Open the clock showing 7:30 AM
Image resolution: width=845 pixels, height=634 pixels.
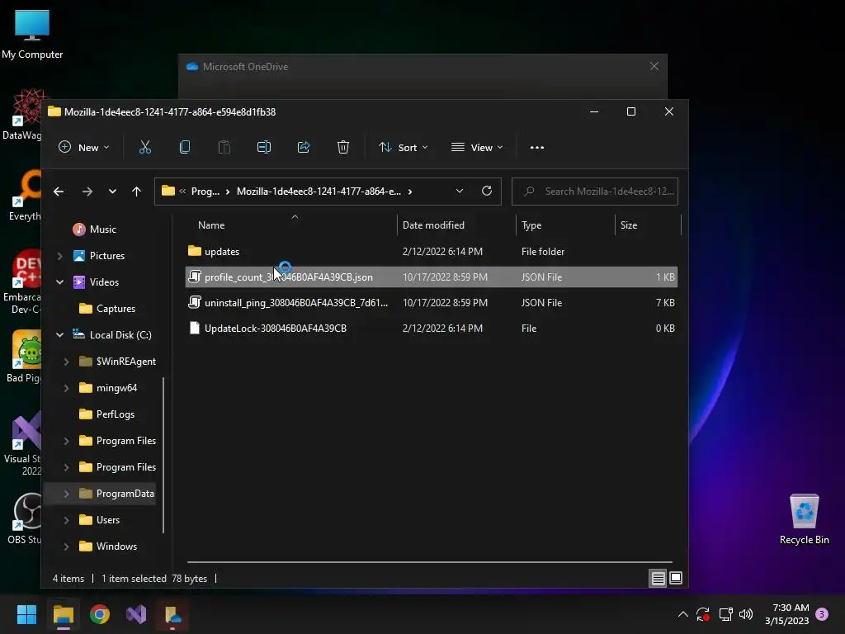click(x=786, y=614)
